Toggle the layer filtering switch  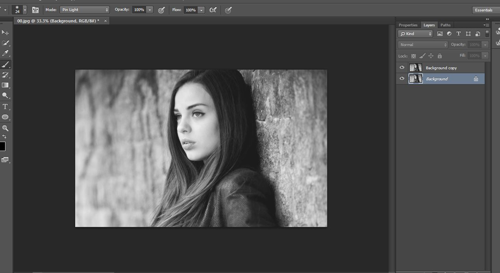(487, 34)
